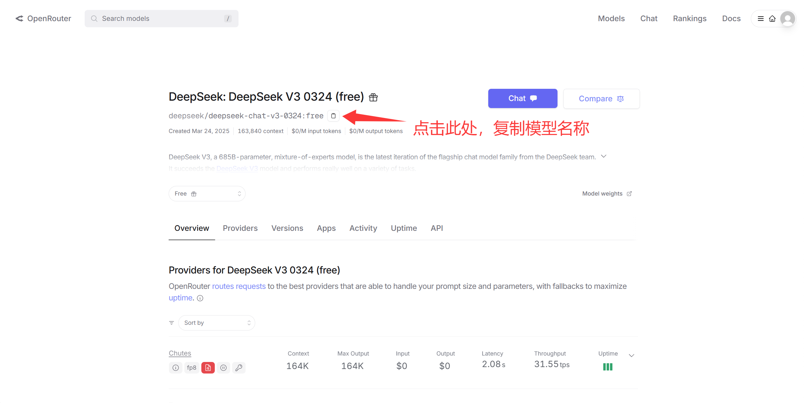The height and width of the screenshot is (403, 805).
Task: Click the Chutes key icon
Action: 239,368
